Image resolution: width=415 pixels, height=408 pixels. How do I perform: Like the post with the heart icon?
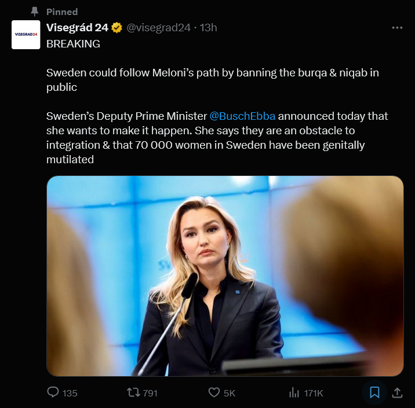tap(214, 392)
